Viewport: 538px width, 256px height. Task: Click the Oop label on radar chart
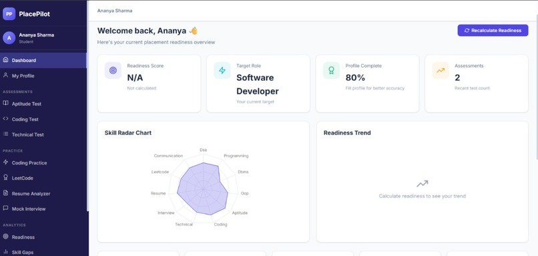(245, 193)
